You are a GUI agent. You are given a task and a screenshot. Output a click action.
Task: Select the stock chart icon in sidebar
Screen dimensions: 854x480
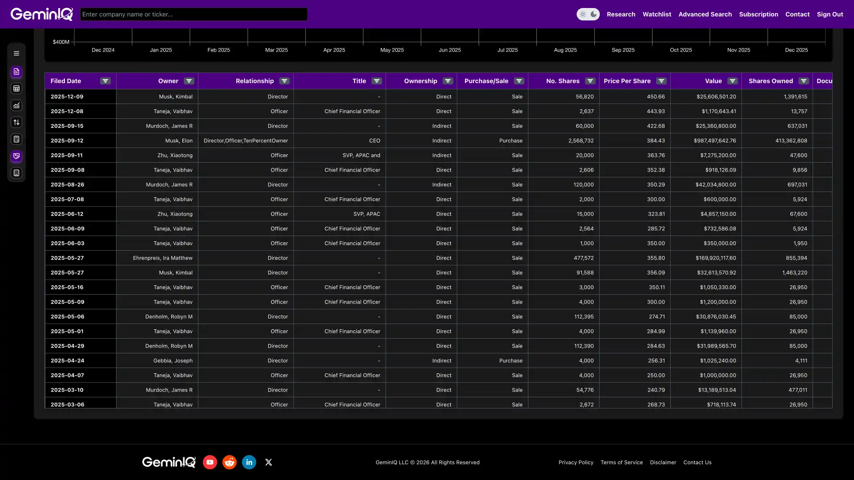(x=16, y=105)
